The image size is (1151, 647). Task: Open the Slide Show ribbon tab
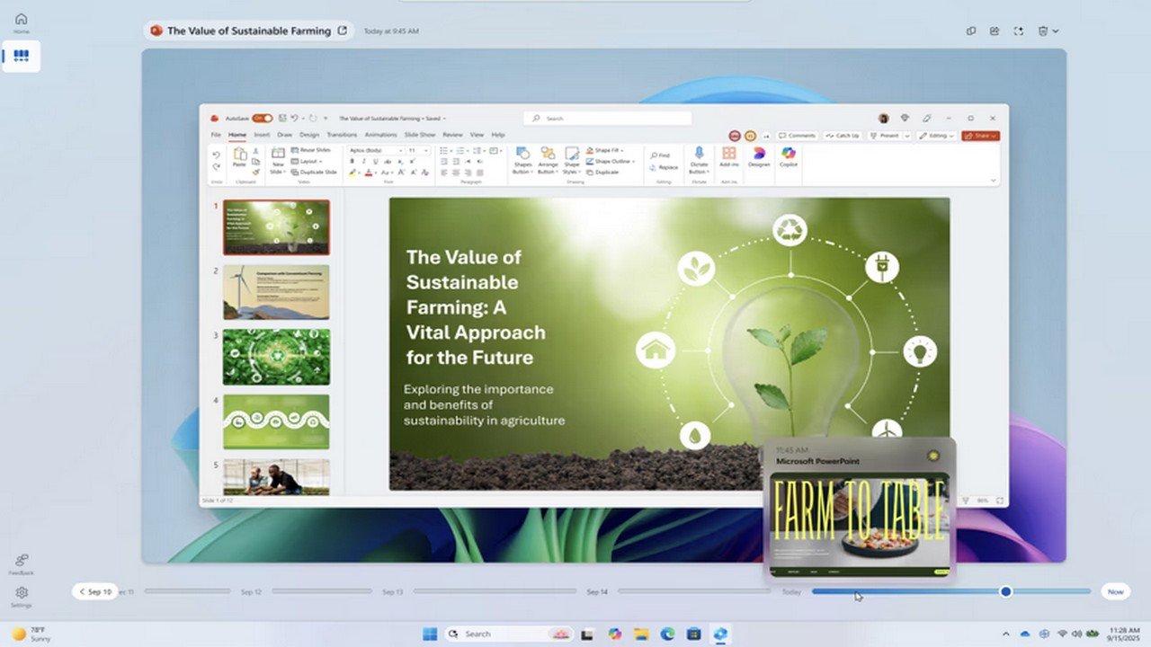click(420, 135)
